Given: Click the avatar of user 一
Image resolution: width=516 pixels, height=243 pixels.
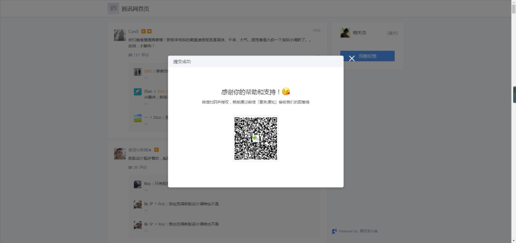Looking at the screenshot, I should (x=138, y=118).
